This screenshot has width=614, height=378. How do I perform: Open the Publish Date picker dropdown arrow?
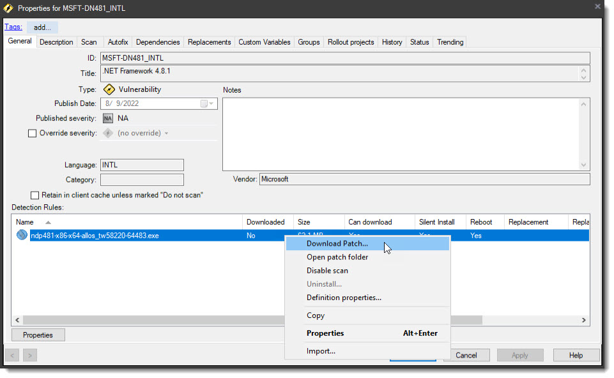pos(211,103)
